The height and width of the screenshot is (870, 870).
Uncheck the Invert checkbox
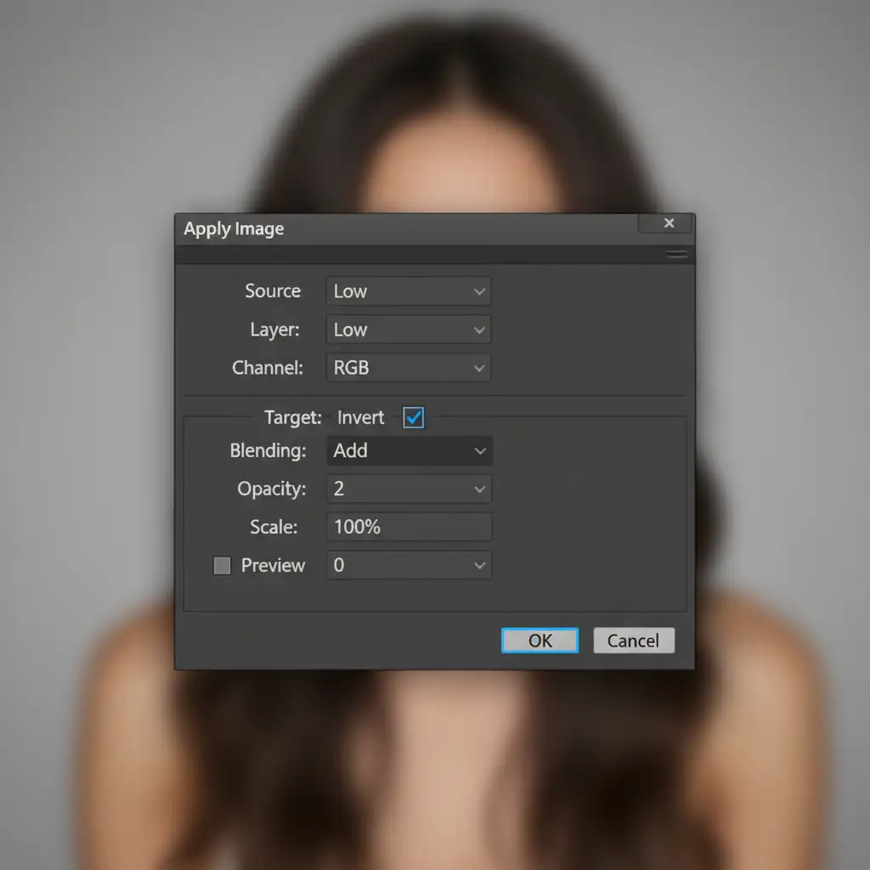pyautogui.click(x=414, y=417)
